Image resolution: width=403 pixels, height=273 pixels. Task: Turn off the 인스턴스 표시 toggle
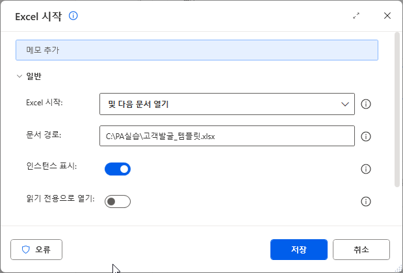(118, 169)
